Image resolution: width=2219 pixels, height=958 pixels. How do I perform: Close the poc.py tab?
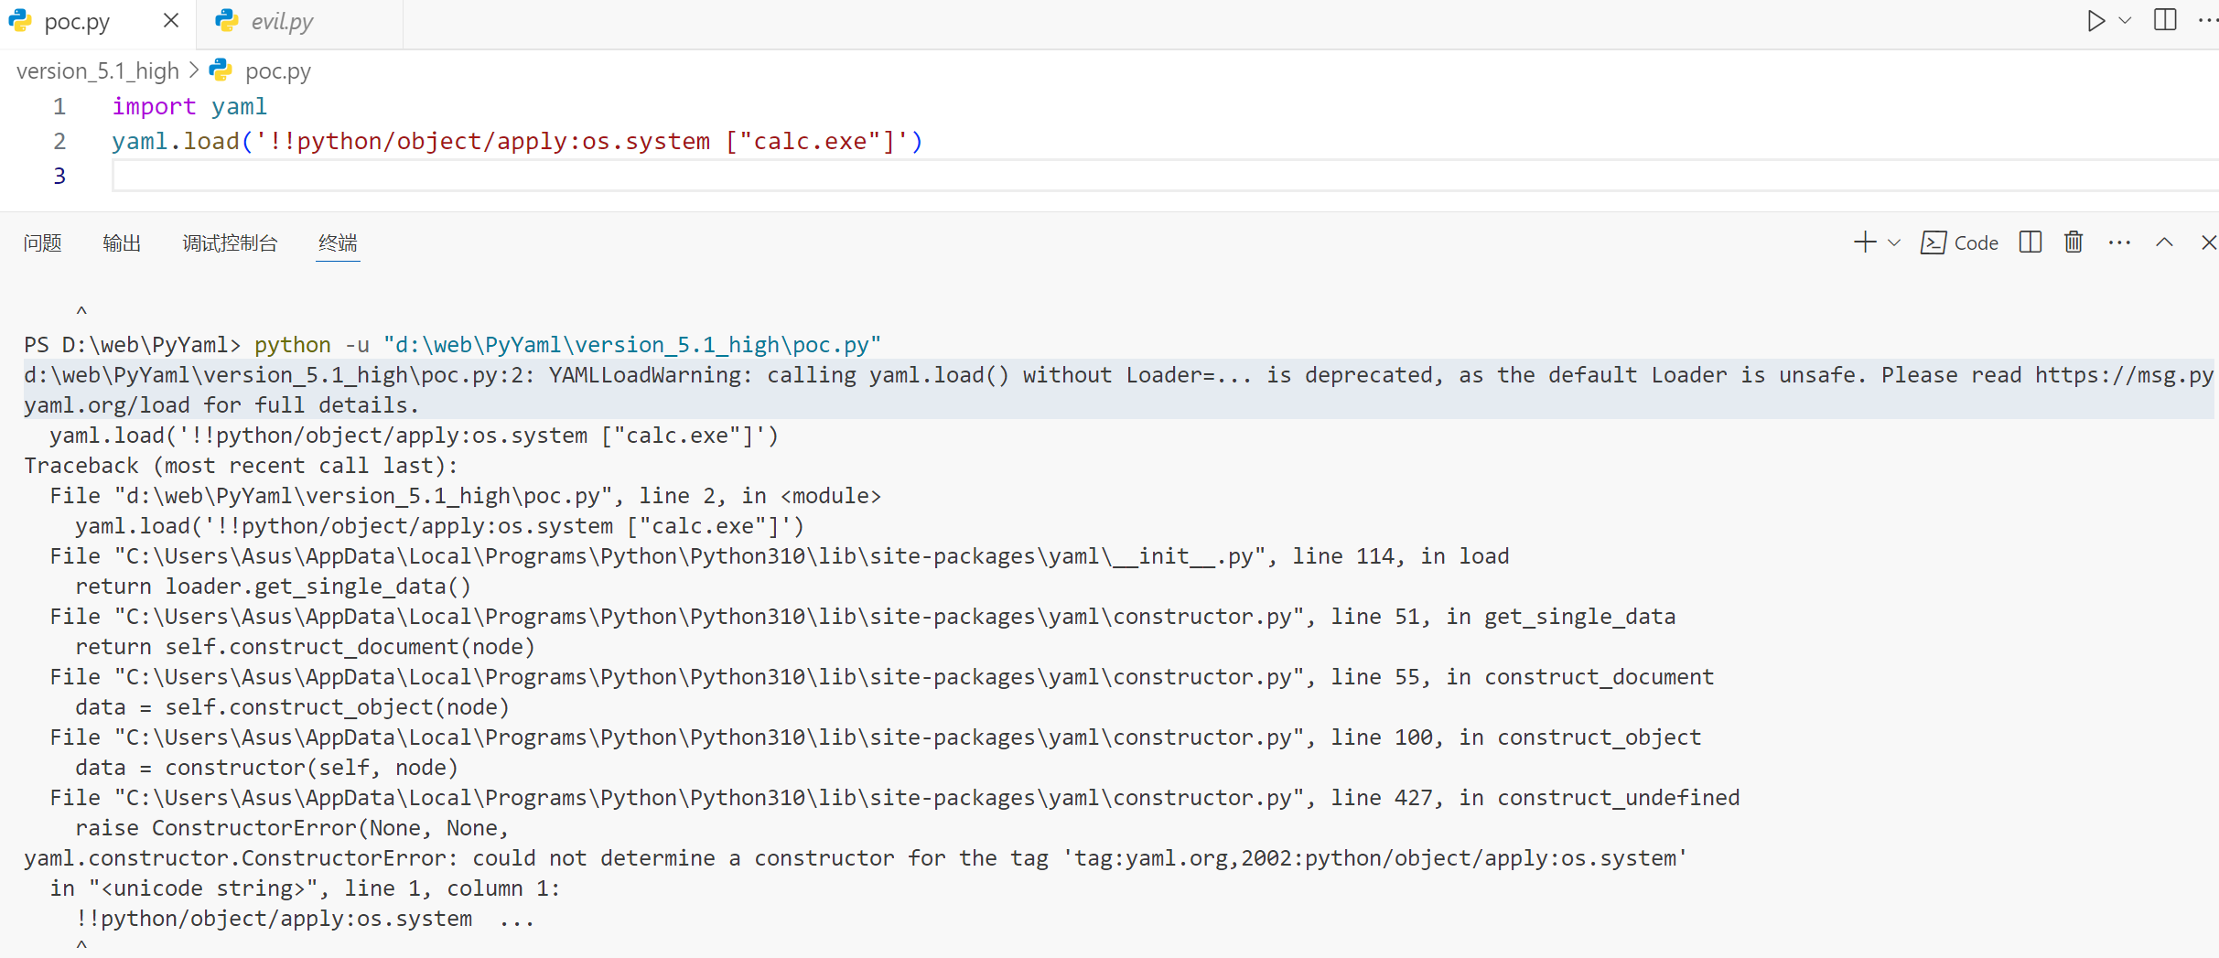pos(171,20)
